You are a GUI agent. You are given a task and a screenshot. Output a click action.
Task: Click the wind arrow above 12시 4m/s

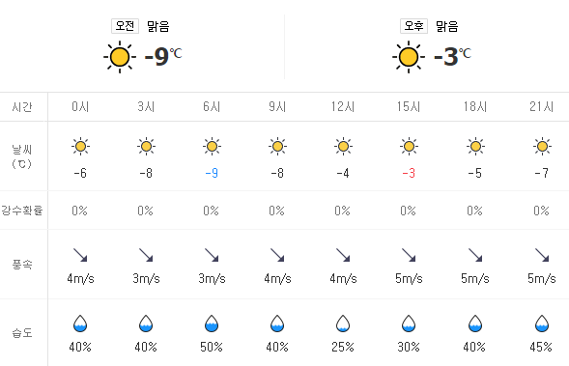click(343, 255)
